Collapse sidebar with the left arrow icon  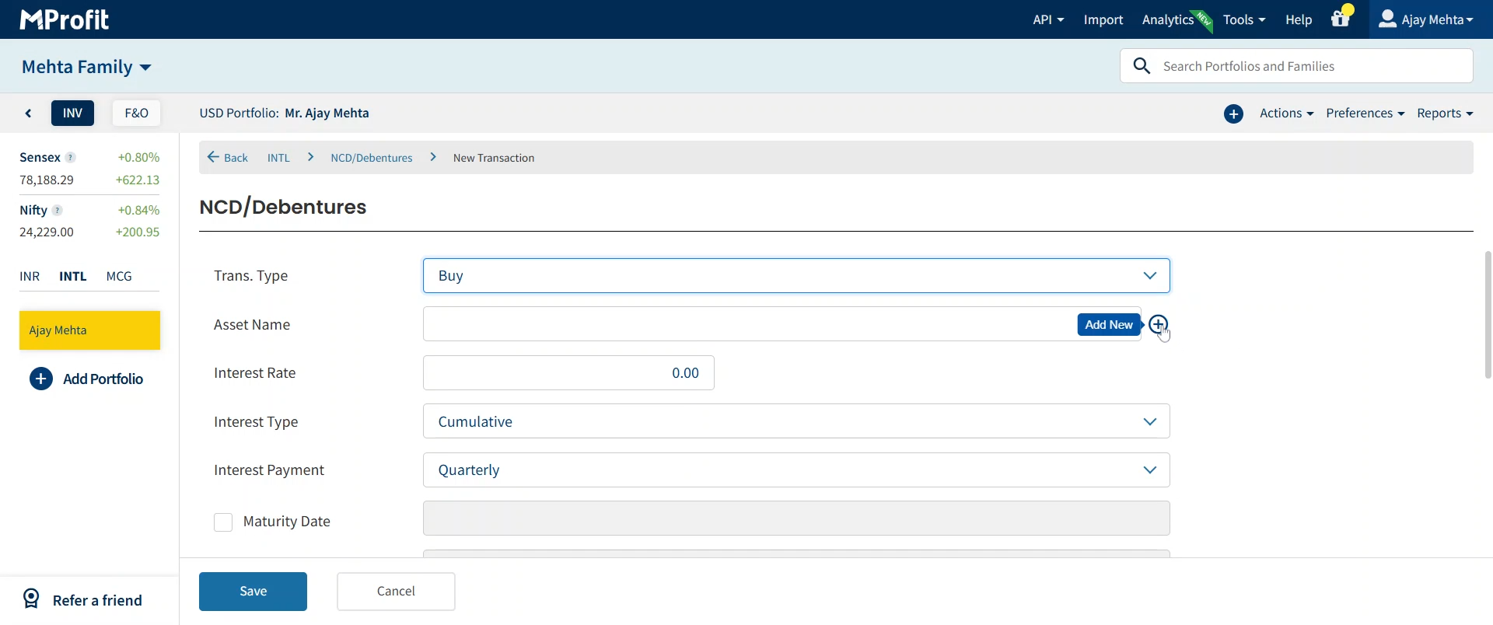click(x=29, y=113)
